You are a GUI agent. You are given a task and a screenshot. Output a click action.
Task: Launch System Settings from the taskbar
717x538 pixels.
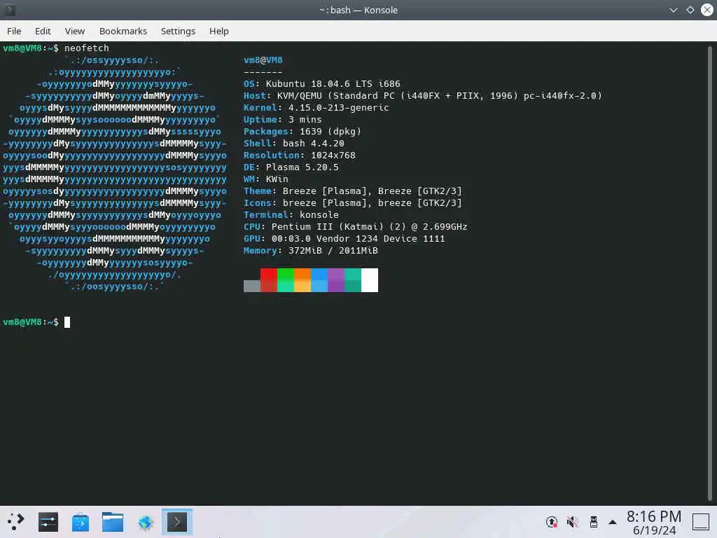click(x=48, y=521)
